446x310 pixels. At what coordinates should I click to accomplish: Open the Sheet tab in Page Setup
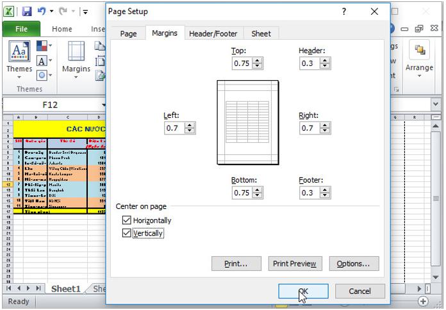click(261, 33)
